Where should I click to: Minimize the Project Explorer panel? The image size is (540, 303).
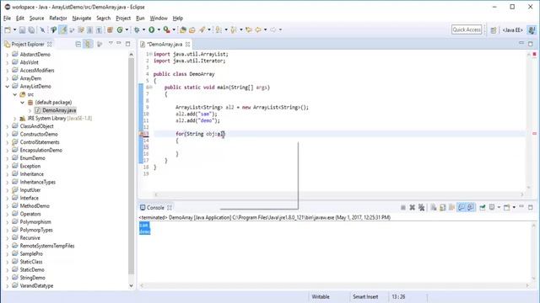pyautogui.click(x=119, y=43)
